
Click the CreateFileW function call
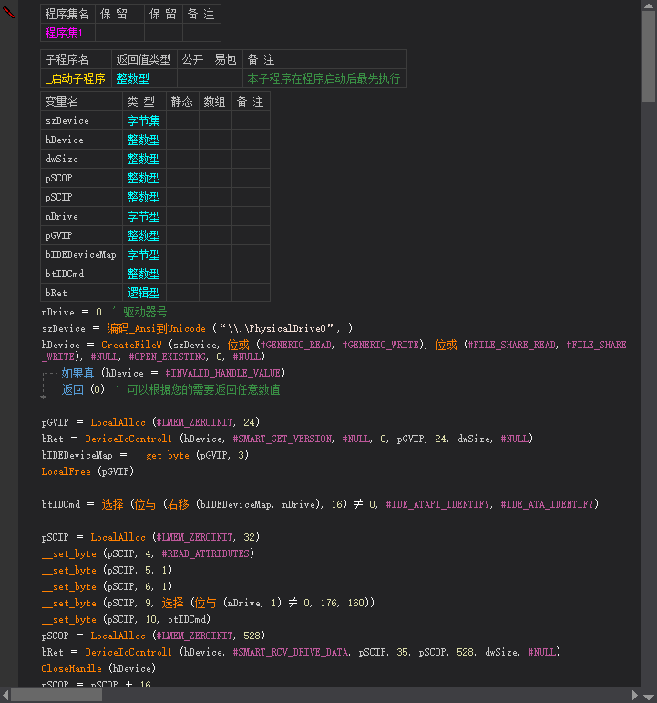pyautogui.click(x=131, y=345)
